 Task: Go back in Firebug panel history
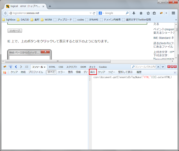[x=16, y=67]
